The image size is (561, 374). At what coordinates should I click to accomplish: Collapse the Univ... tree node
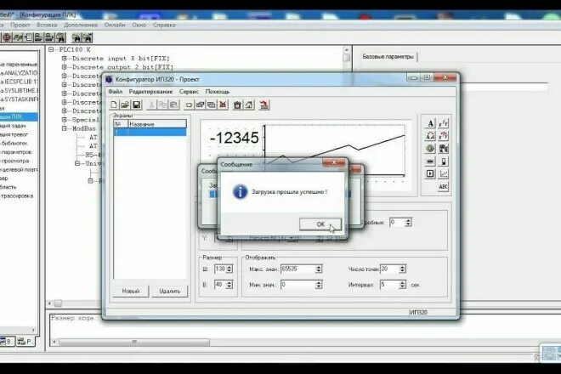[77, 163]
